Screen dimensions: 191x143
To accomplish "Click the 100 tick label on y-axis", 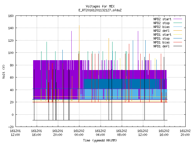I will [x=11, y=53].
